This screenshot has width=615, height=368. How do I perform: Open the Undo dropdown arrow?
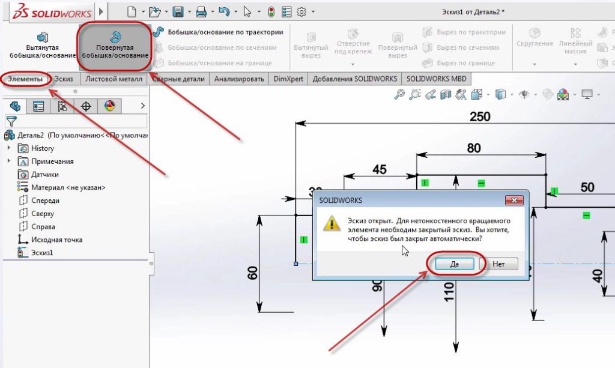pyautogui.click(x=235, y=12)
